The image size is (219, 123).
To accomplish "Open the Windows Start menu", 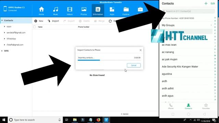I will (x=4, y=120).
